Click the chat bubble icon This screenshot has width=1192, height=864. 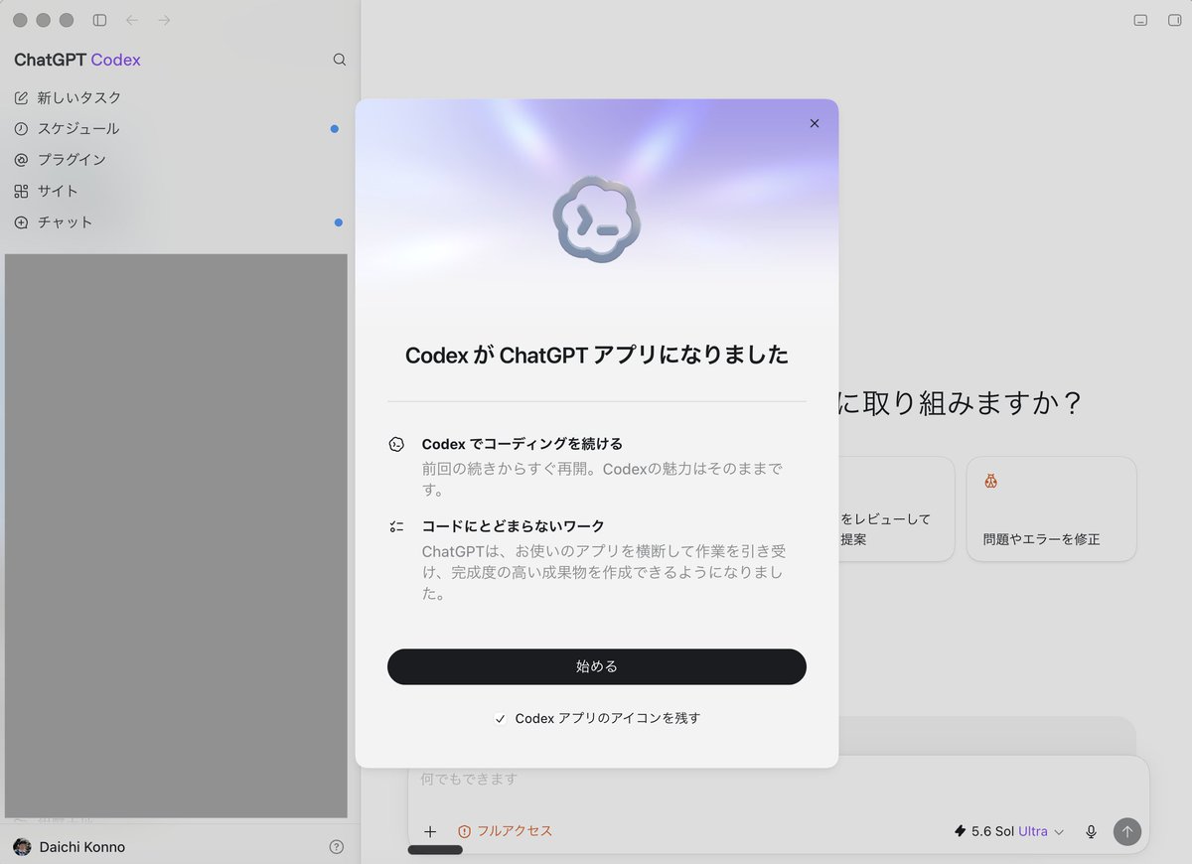tap(22, 222)
